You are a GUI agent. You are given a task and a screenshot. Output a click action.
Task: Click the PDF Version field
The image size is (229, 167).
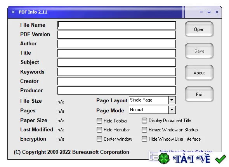pyautogui.click(x=116, y=35)
